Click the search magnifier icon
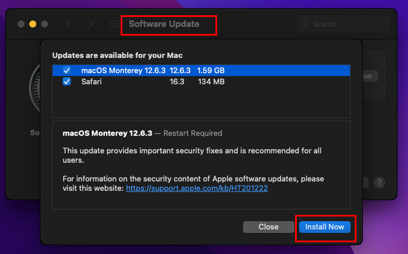The image size is (408, 254). pos(305,24)
